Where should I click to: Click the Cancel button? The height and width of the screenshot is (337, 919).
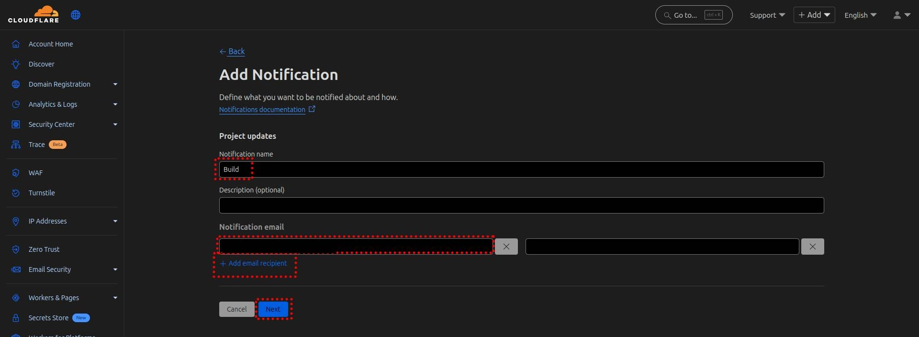(x=237, y=309)
